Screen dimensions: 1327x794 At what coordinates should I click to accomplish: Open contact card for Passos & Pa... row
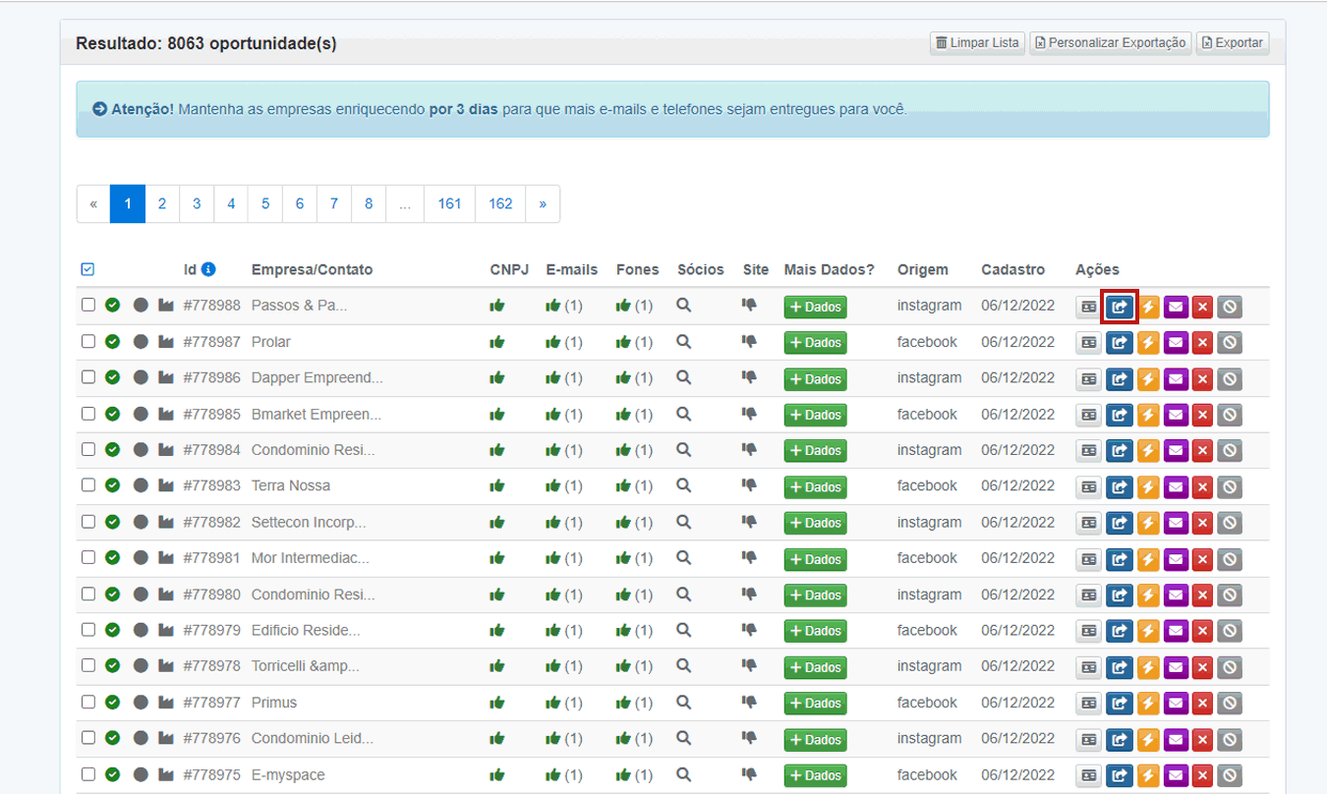(x=1088, y=307)
